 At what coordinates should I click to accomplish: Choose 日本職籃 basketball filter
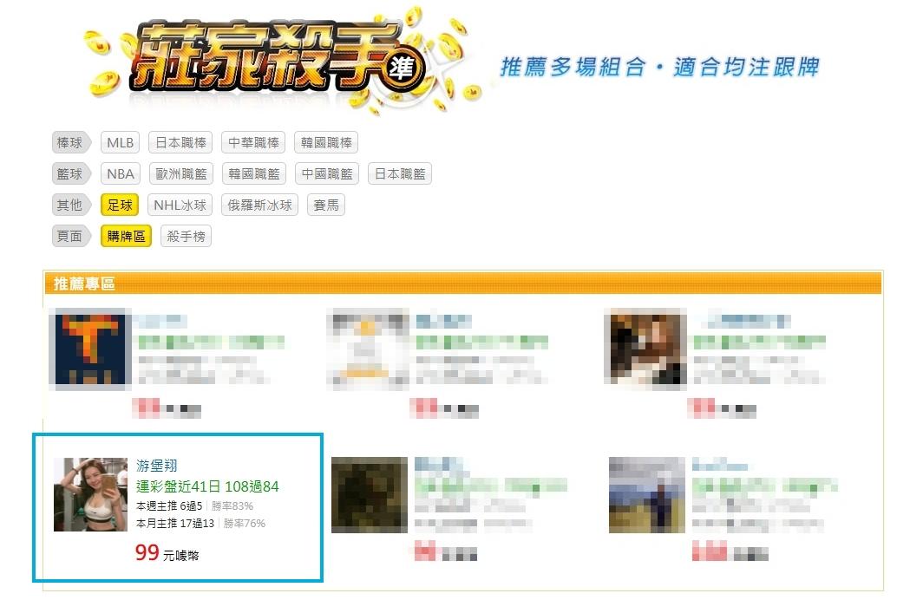(x=400, y=174)
